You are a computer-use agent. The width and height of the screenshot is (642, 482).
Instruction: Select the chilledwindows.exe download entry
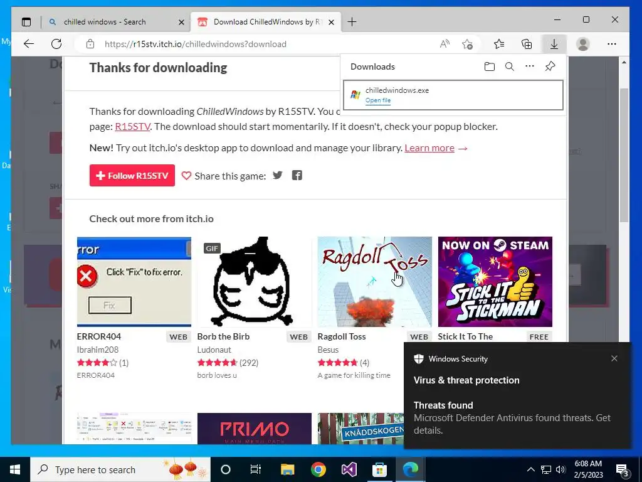[x=453, y=95]
